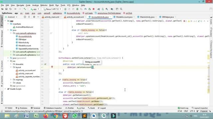
Task: Click the UTF-8 encoding in status bar
Action: click(192, 111)
